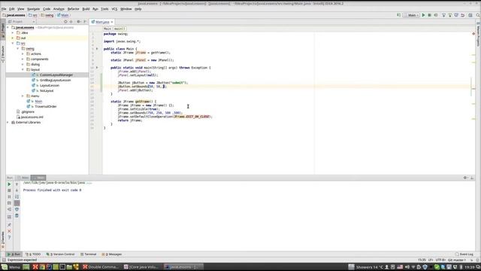
Task: Open the File menu
Action: (x=4, y=9)
